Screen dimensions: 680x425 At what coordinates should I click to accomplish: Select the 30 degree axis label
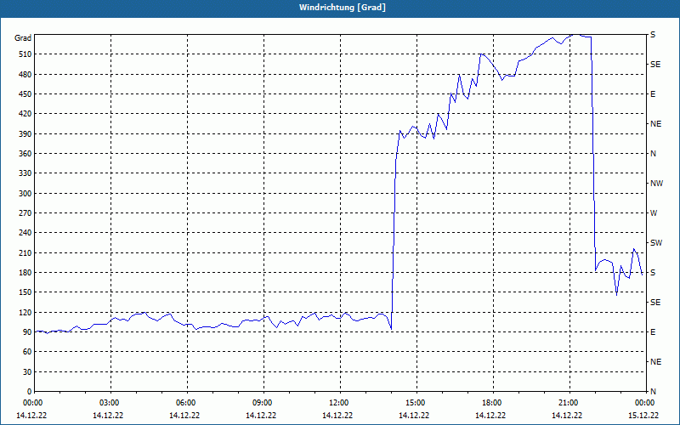click(x=27, y=371)
